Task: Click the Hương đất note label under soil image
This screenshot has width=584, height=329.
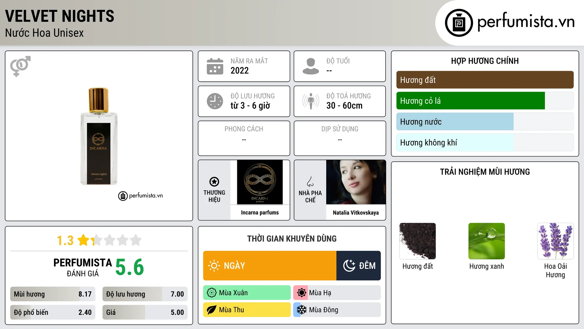Action: pos(417,266)
